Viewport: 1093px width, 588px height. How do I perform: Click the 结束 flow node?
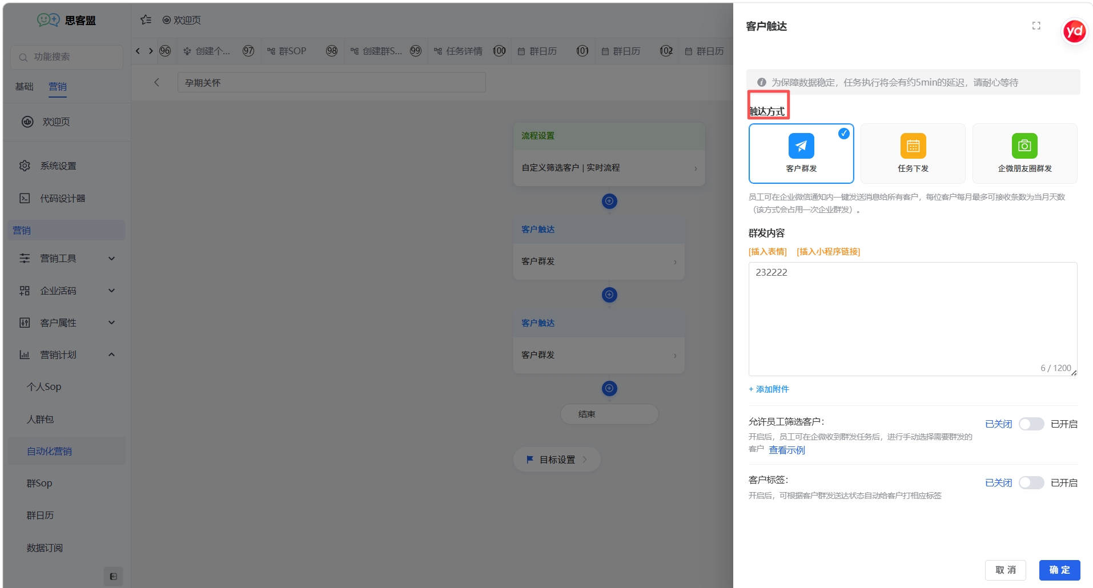[x=609, y=414]
